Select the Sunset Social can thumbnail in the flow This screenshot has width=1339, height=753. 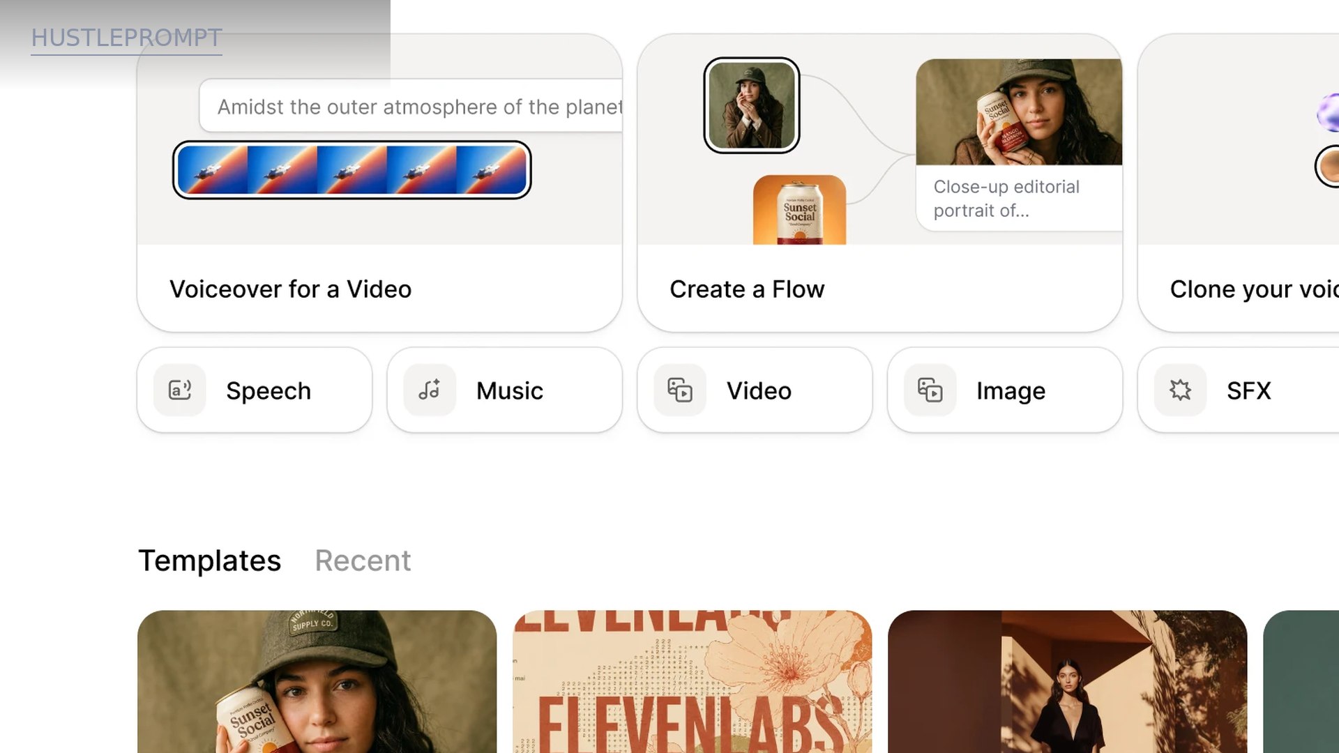799,210
